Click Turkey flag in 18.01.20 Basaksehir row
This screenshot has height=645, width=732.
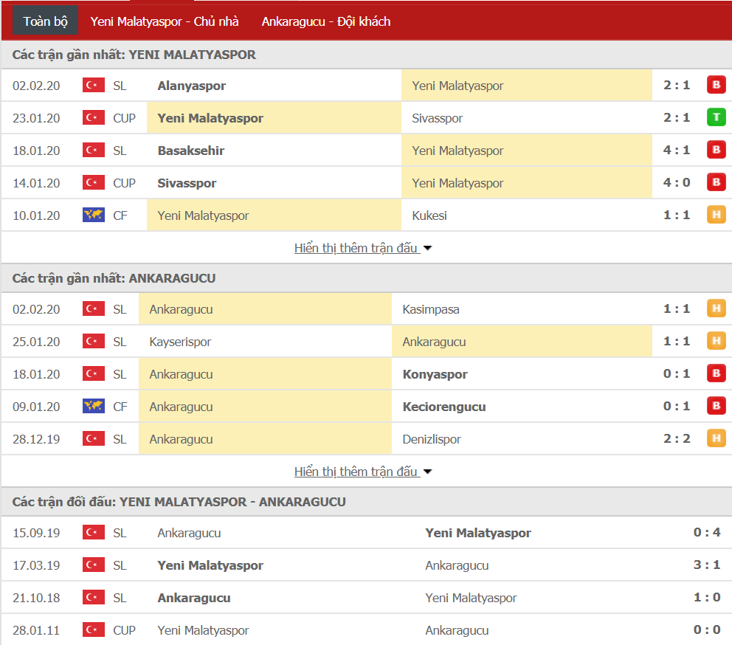94,150
